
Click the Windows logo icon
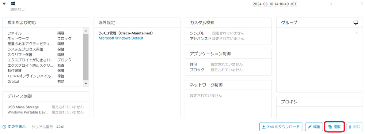point(13,4)
